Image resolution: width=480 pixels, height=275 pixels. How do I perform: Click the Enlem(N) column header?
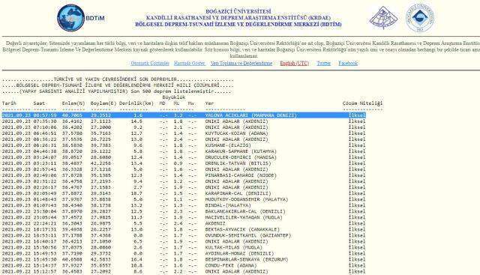tap(73, 103)
